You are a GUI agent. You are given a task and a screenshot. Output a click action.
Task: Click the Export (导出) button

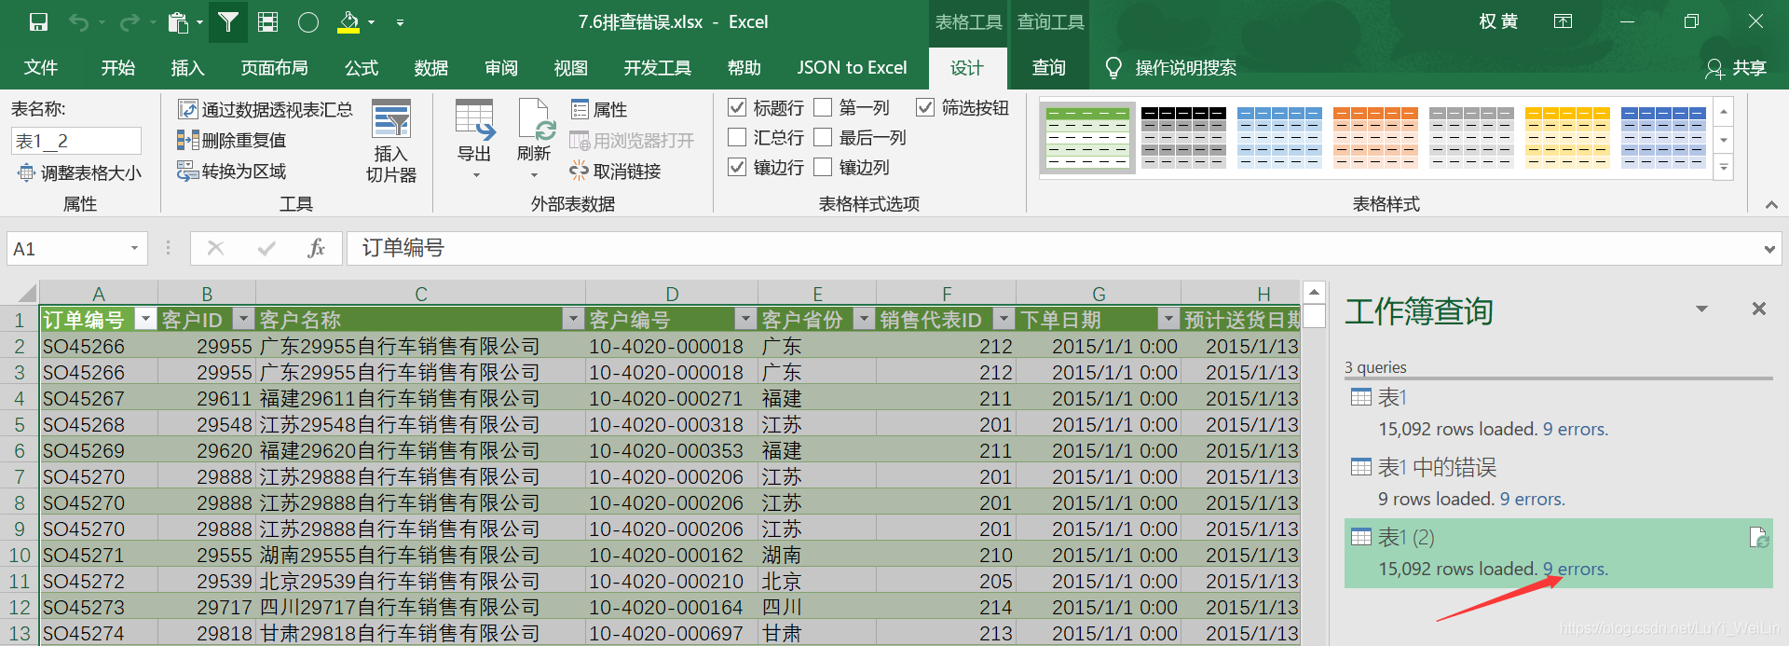click(474, 139)
